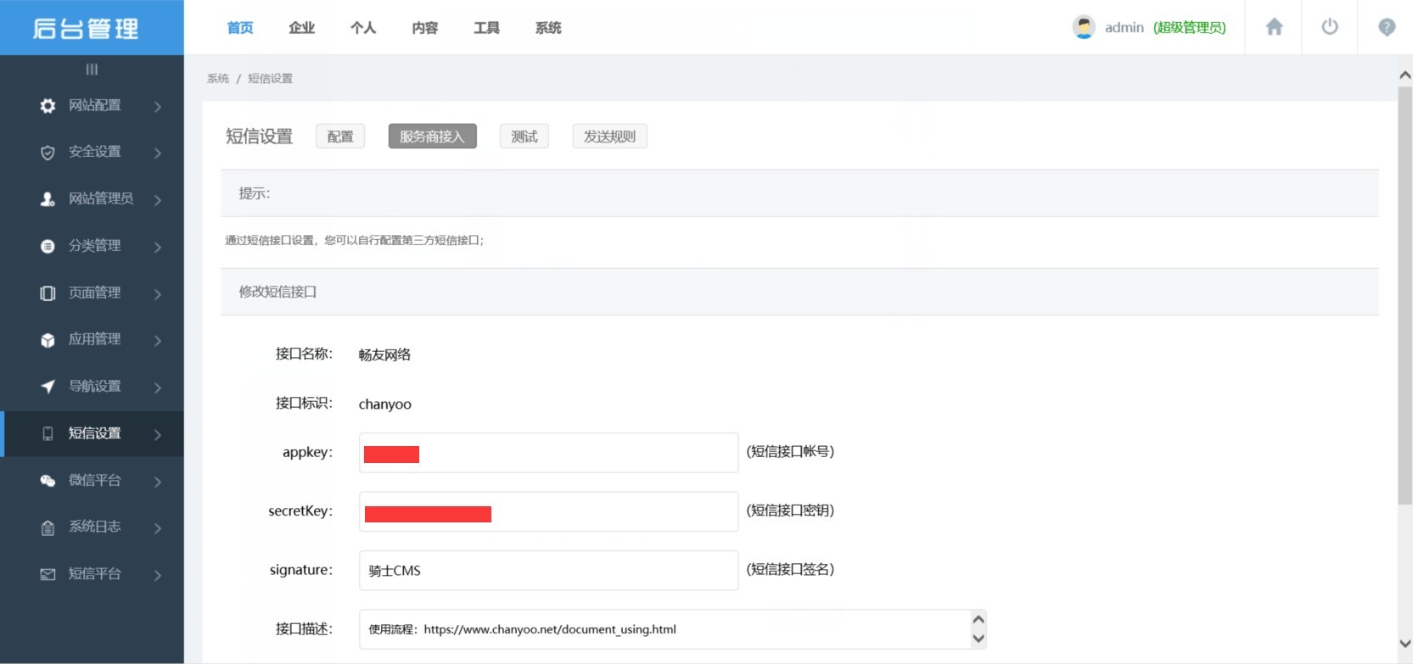Viewport: 1413px width, 664px height.
Task: Click the 修改短信接口 section header
Action: (799, 292)
